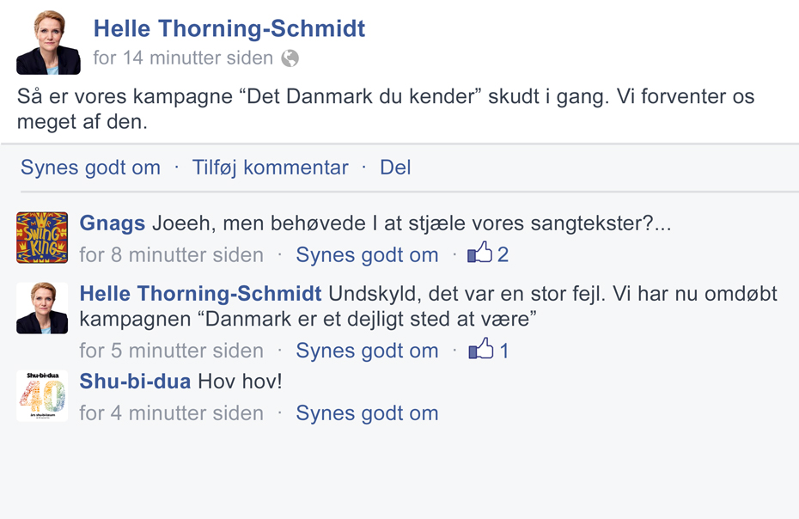Open Helle Thorning-Schmidt name in comment reply
The width and height of the screenshot is (799, 519).
(x=200, y=294)
